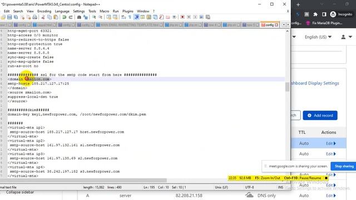This screenshot has height=200, width=356.
Task: Click the editor vertical scrollbar thumb
Action: [287, 87]
